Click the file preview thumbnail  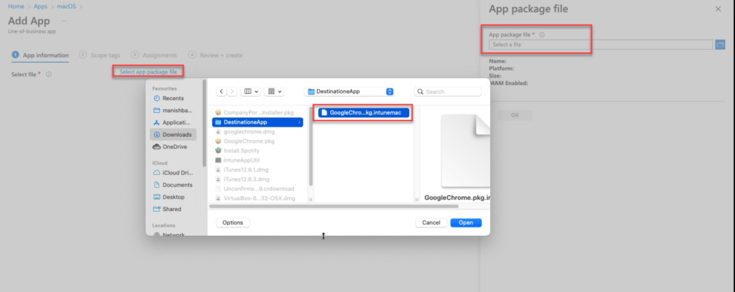click(x=465, y=151)
